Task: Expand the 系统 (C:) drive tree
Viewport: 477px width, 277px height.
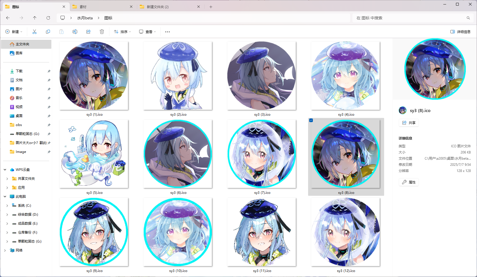Action: (7, 206)
